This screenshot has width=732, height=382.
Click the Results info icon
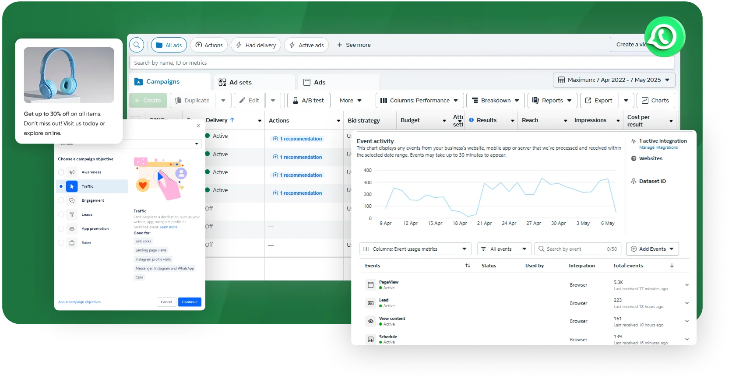coord(472,120)
